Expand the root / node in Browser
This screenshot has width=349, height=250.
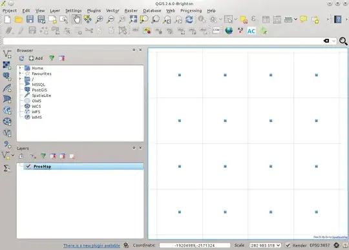point(20,79)
